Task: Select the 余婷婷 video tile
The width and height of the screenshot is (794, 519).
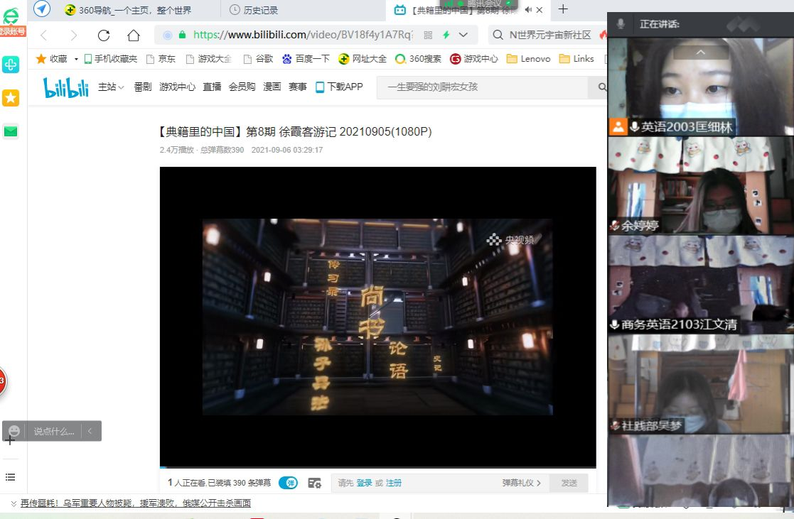Action: (701, 185)
